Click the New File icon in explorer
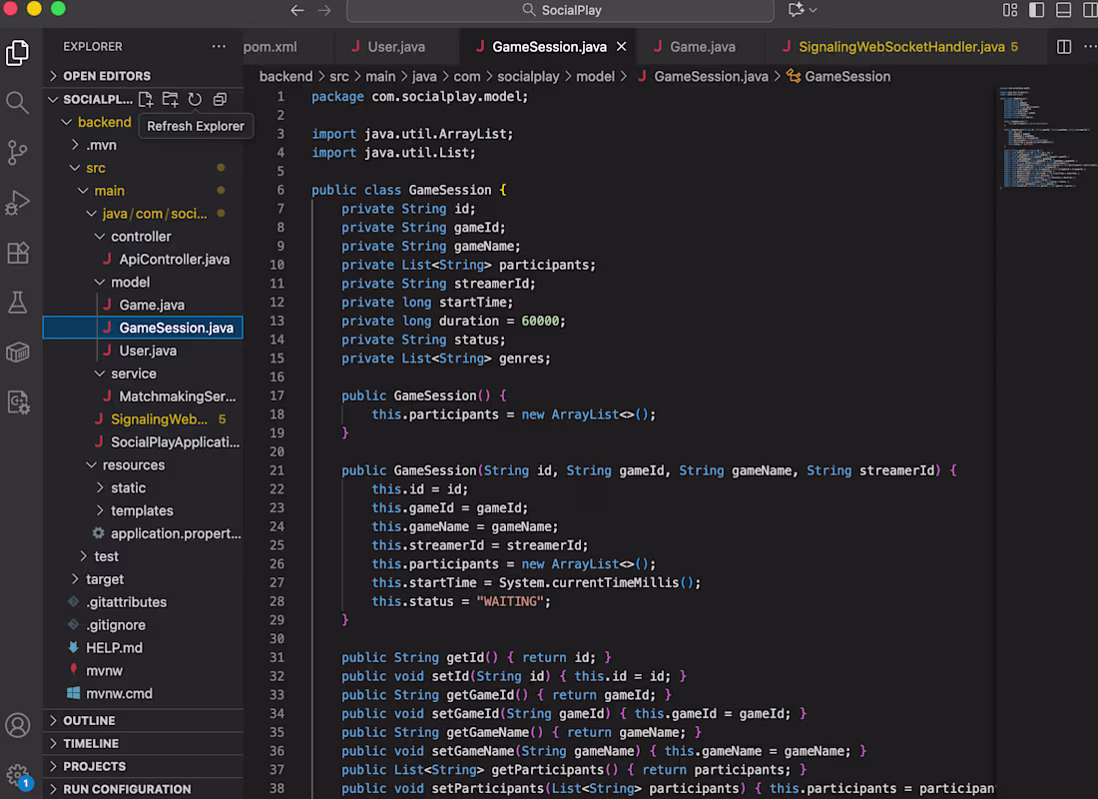The width and height of the screenshot is (1098, 799). [146, 100]
